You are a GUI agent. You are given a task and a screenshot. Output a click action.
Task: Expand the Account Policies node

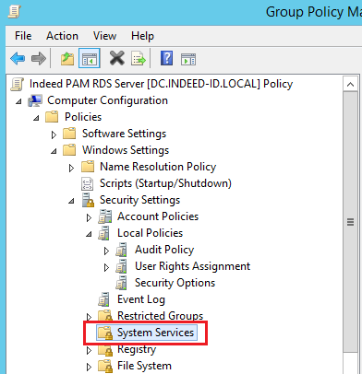coord(89,218)
